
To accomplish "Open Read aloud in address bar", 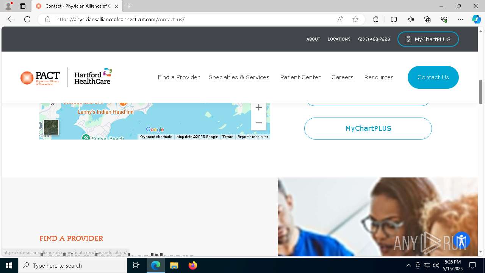I will [340, 19].
